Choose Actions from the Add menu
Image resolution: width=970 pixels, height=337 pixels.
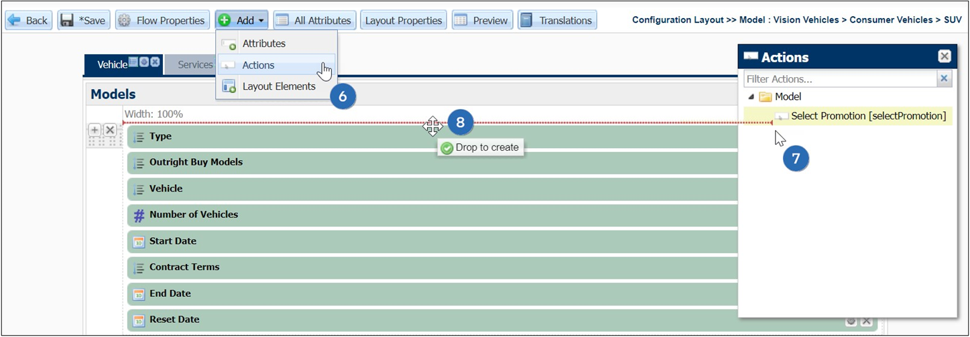276,65
